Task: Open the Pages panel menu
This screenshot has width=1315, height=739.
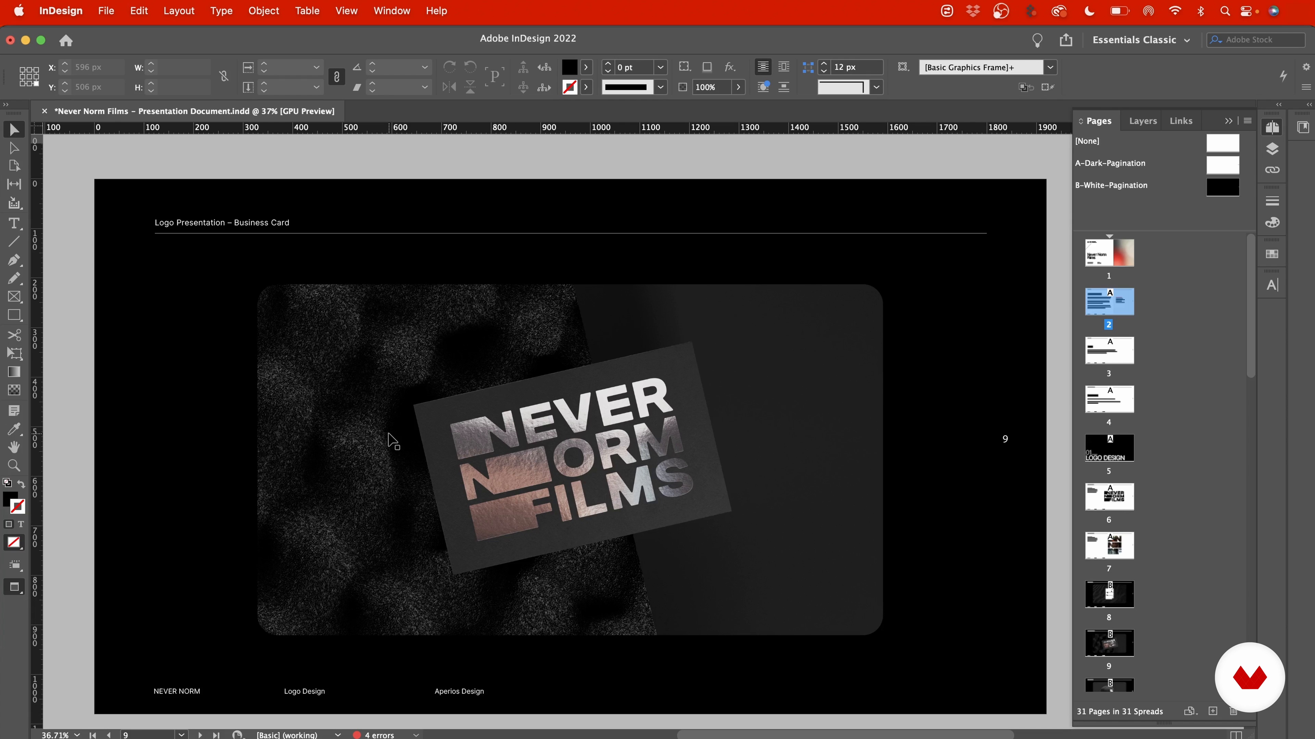Action: point(1248,120)
